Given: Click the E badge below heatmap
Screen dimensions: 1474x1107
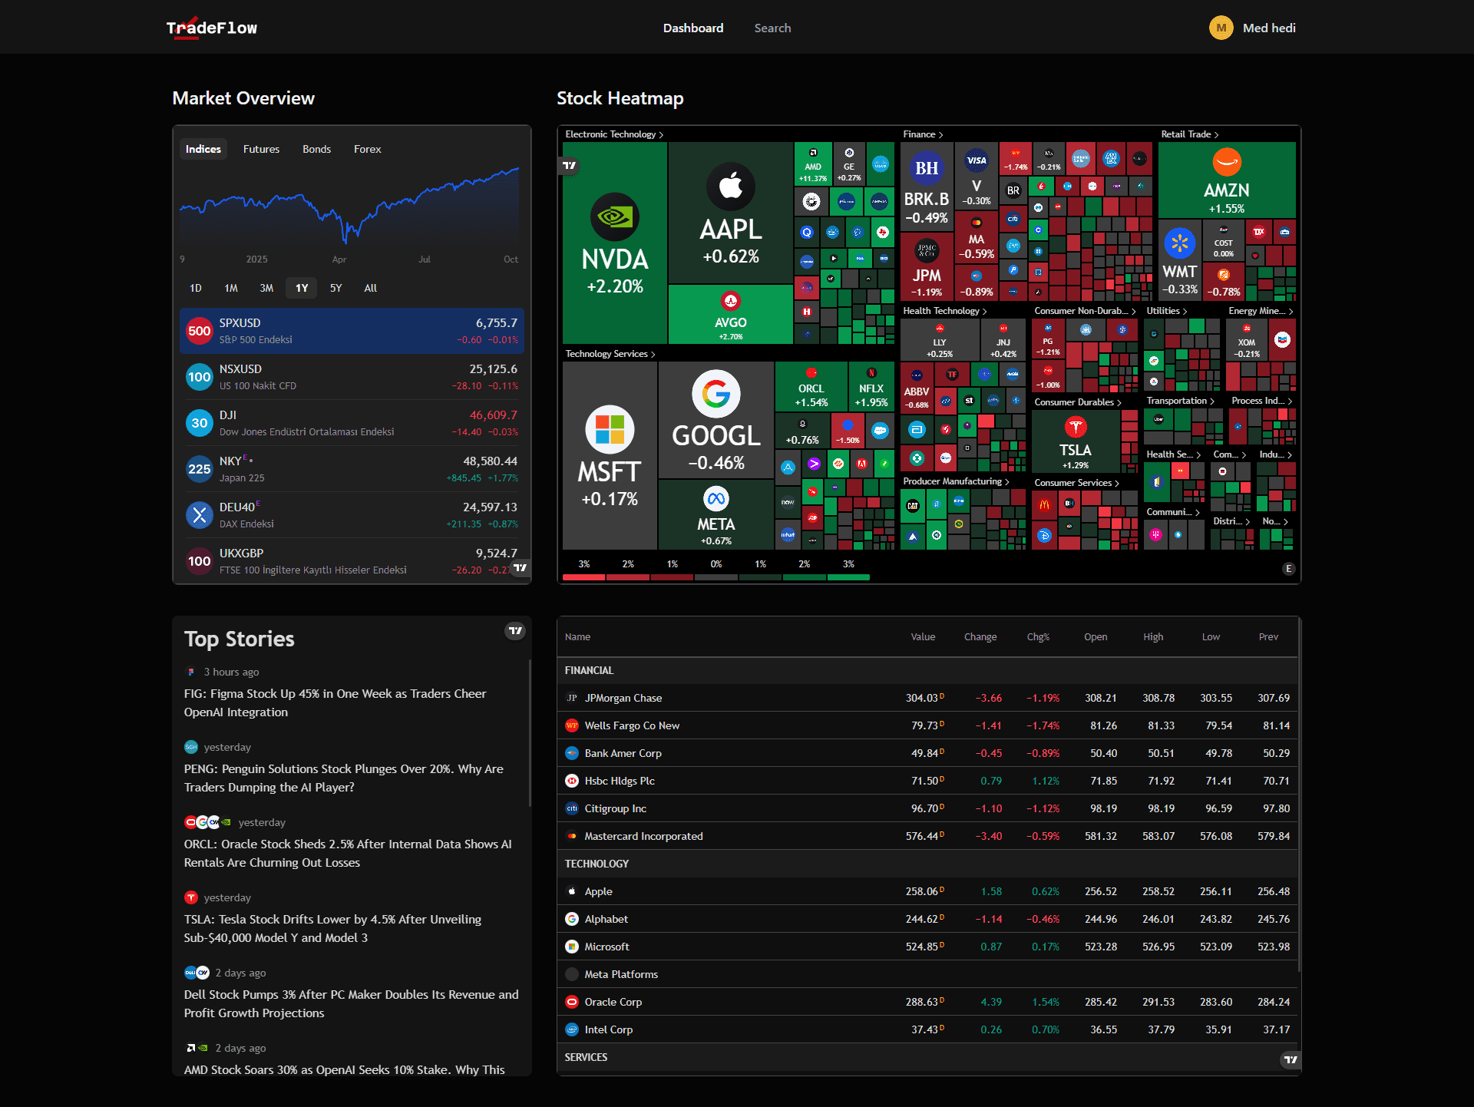Looking at the screenshot, I should pos(1289,569).
